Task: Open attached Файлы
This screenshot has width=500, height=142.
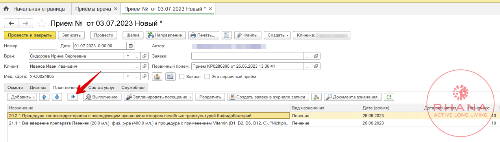Action: 247,35
